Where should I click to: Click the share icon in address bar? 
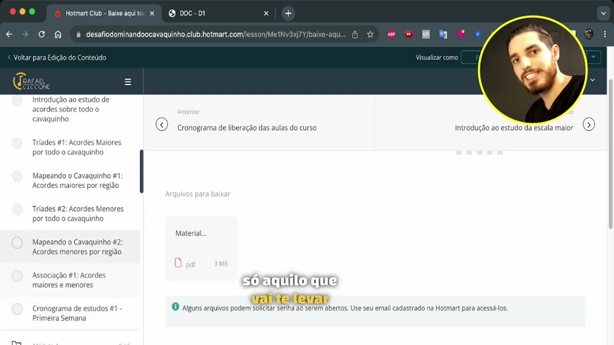pyautogui.click(x=355, y=34)
